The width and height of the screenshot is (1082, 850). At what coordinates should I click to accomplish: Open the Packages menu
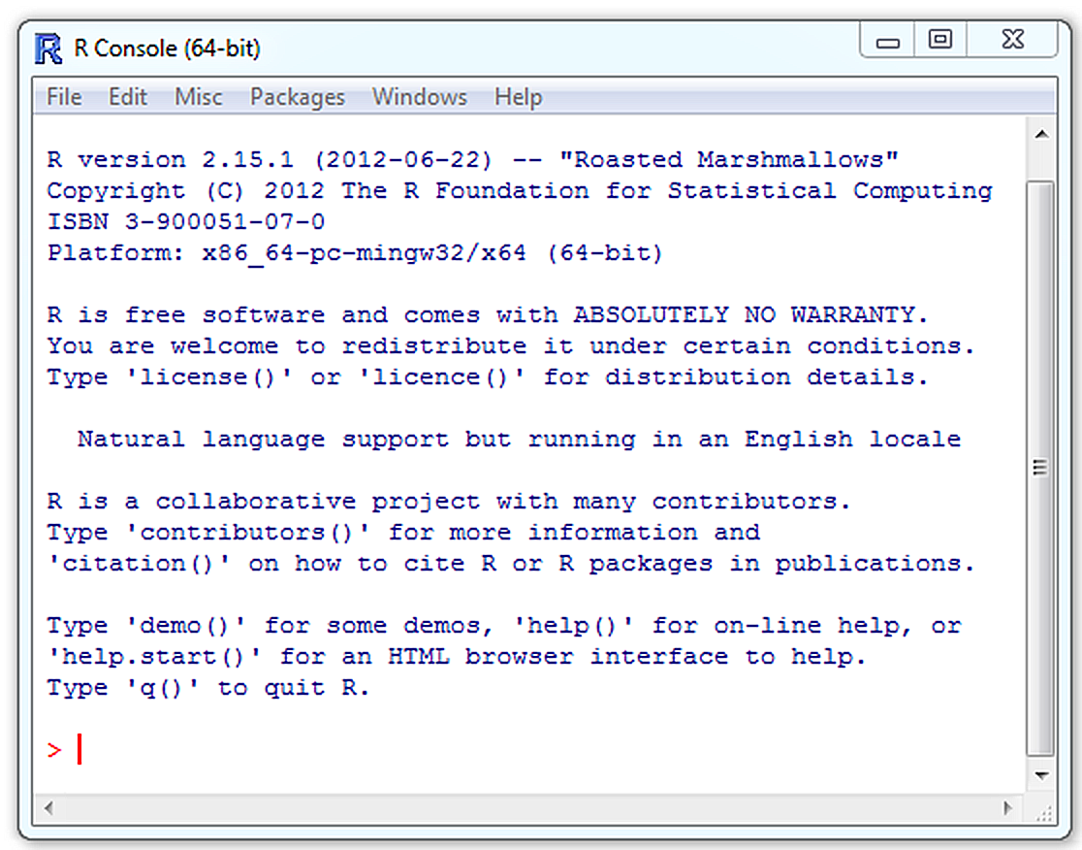(x=298, y=97)
